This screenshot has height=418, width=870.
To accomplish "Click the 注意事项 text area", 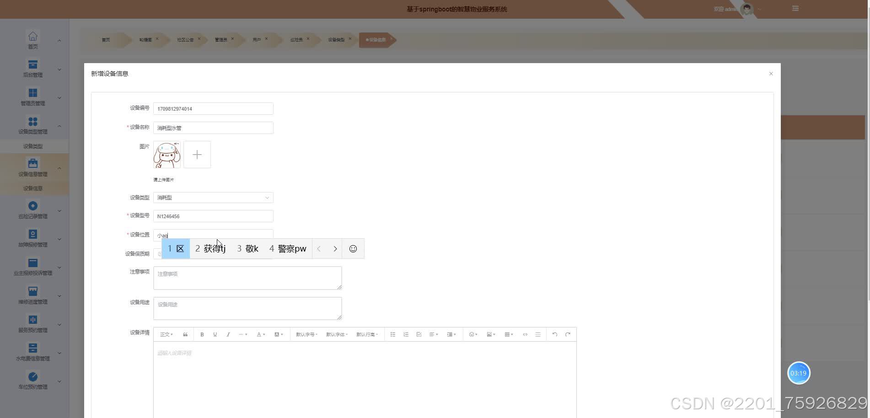I will [x=247, y=278].
